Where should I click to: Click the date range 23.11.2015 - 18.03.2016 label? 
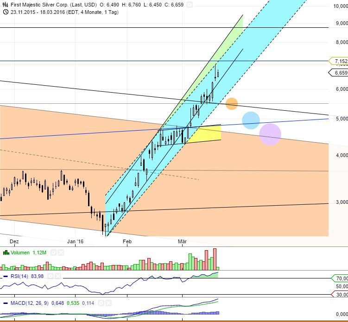[40, 12]
